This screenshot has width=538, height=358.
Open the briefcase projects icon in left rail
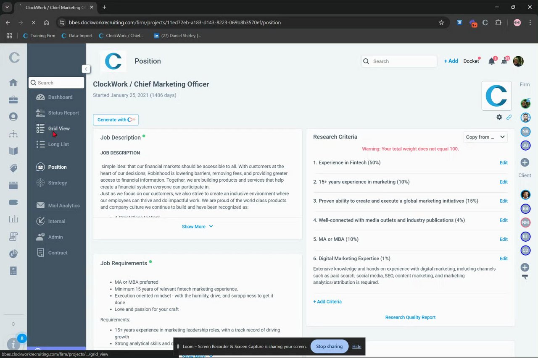pos(13,100)
